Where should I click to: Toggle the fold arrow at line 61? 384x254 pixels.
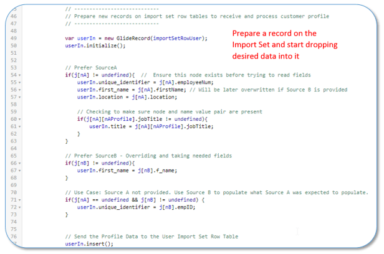21,126
